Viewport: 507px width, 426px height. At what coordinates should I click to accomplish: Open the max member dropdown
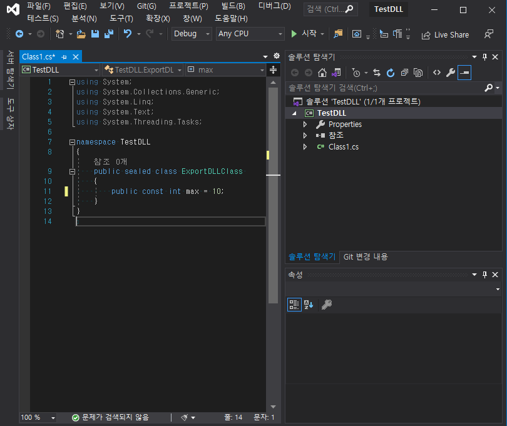226,70
